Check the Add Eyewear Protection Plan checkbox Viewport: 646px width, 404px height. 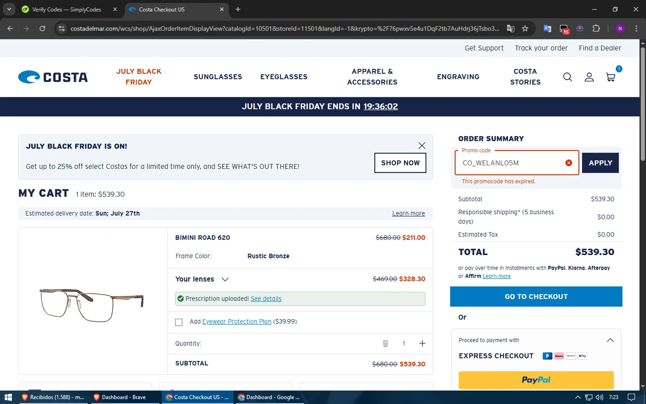(x=179, y=322)
